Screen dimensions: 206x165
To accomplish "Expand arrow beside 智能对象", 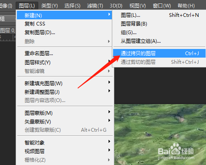I will point(109,142).
